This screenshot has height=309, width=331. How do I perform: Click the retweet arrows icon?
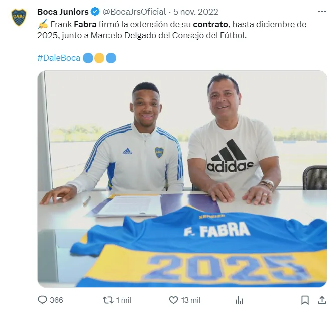[x=108, y=300]
